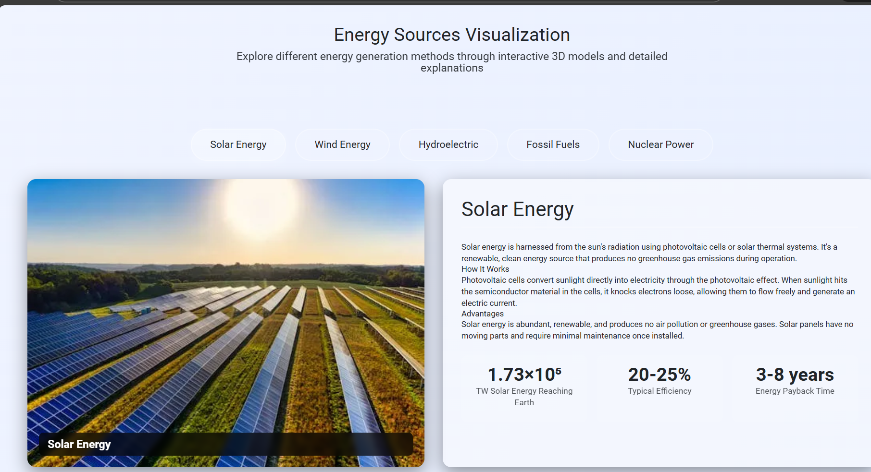This screenshot has height=472, width=871.
Task: Click the 1.73×10⁵ statistic value
Action: coord(524,375)
